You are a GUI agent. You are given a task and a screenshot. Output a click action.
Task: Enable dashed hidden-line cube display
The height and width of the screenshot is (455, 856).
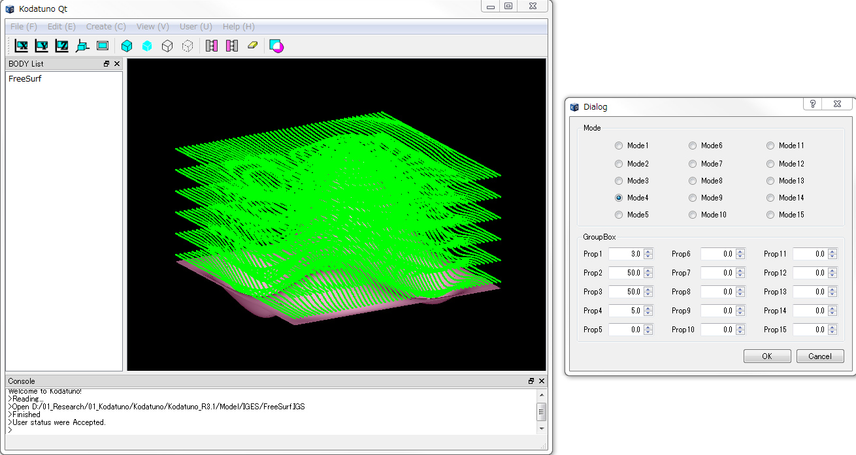pyautogui.click(x=188, y=46)
